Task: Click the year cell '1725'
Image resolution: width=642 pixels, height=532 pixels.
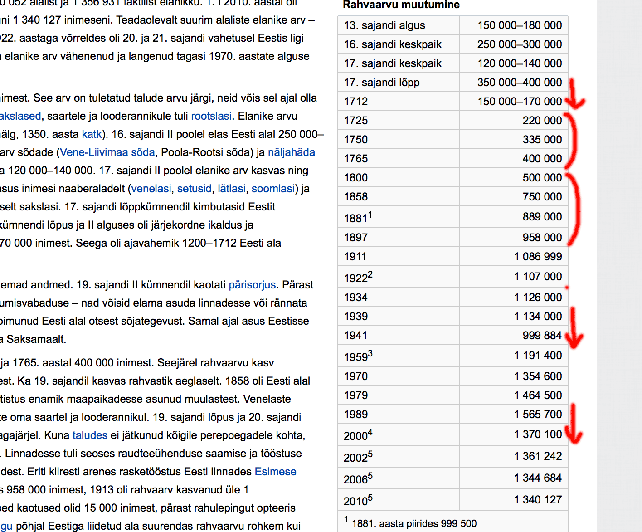Action: pyautogui.click(x=356, y=121)
